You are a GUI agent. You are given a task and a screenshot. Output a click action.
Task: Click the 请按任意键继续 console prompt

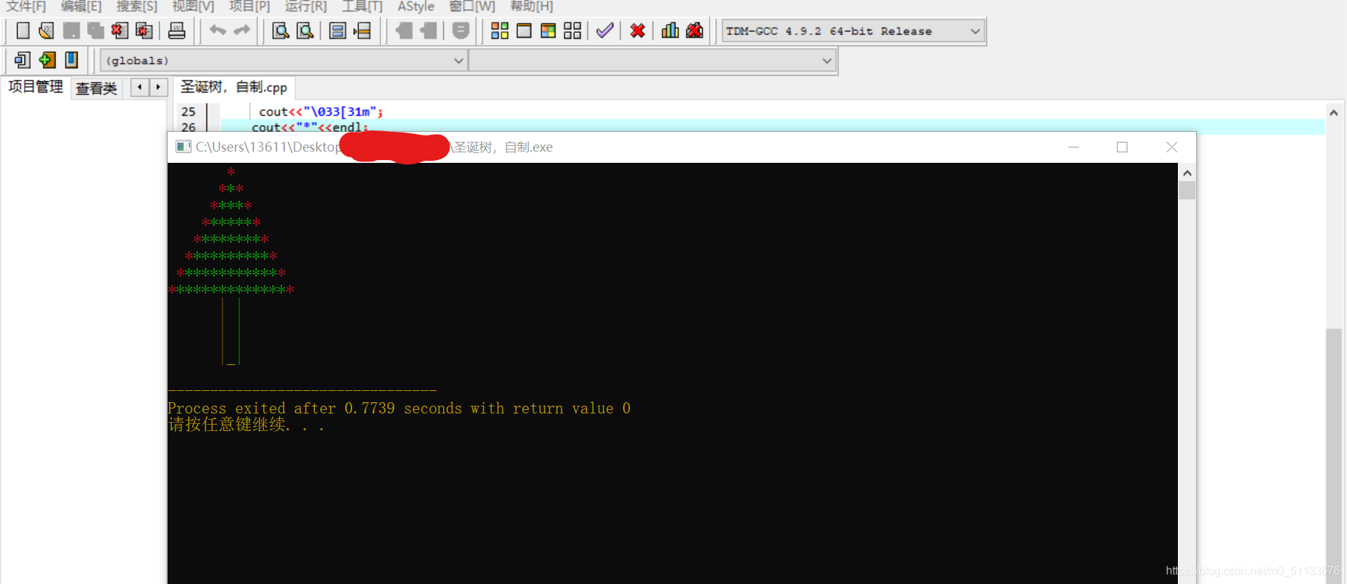click(246, 425)
